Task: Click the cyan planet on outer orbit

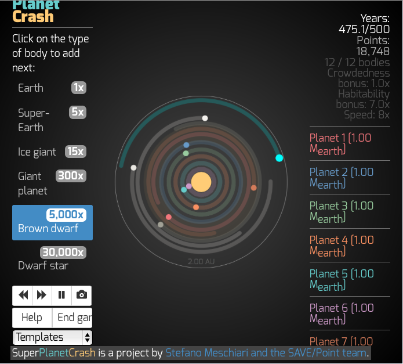Action: pyautogui.click(x=279, y=158)
